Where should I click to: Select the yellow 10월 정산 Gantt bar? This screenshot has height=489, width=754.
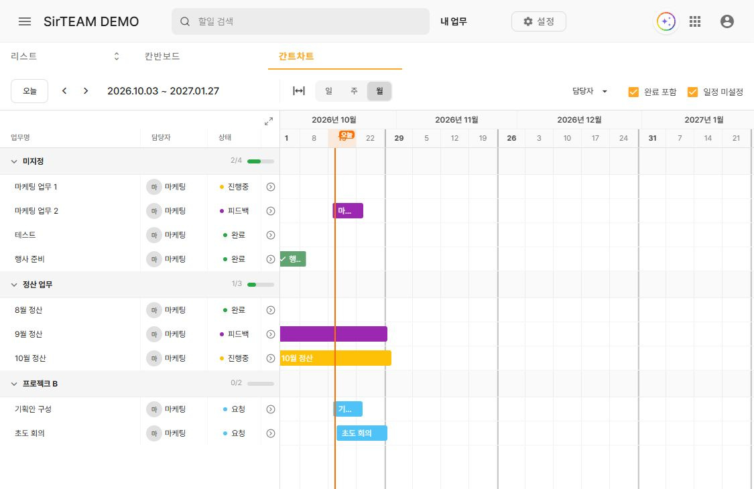coord(336,358)
